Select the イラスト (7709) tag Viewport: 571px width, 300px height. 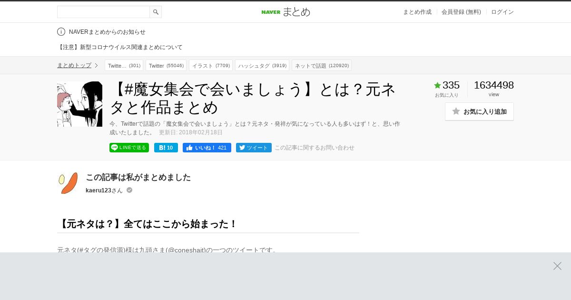click(x=211, y=65)
